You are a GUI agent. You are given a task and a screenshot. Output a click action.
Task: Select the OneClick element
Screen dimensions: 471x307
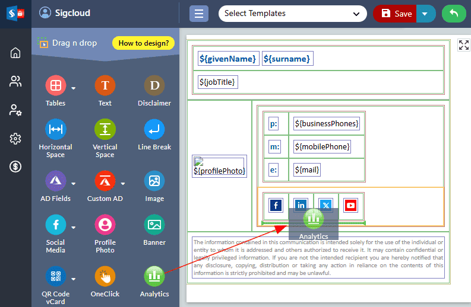[105, 277]
